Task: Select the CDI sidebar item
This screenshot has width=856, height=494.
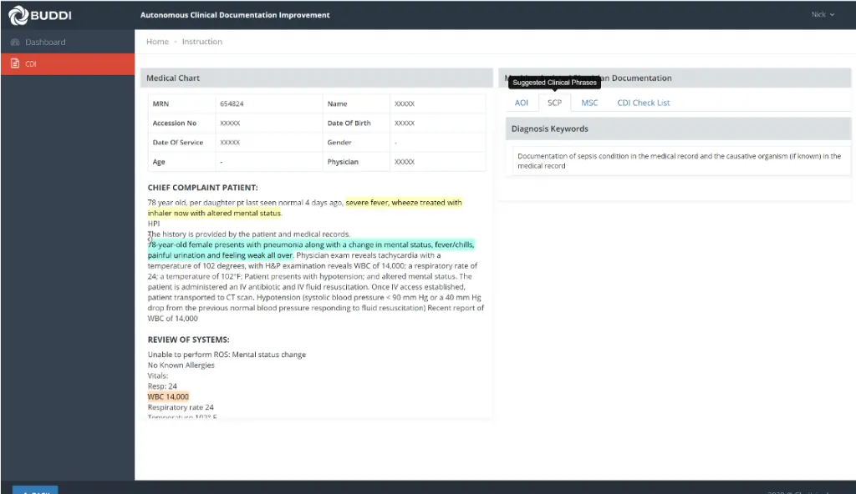Action: [67, 63]
